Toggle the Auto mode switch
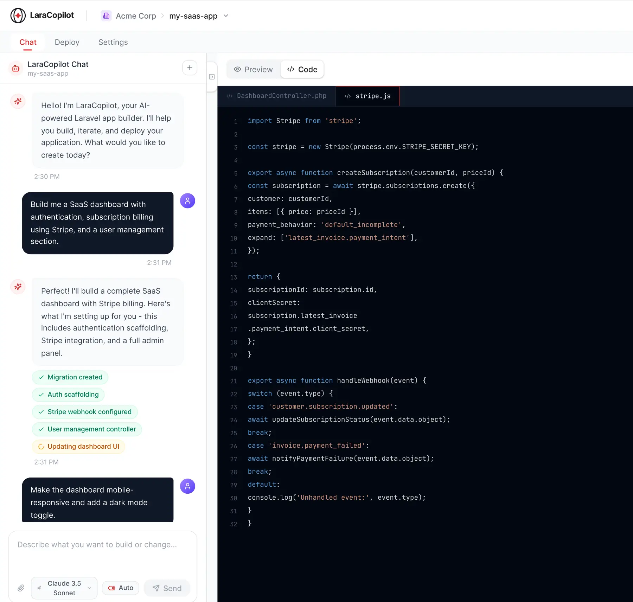This screenshot has height=602, width=633. pos(121,588)
